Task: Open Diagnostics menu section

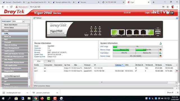Action: pyautogui.click(x=15, y=71)
